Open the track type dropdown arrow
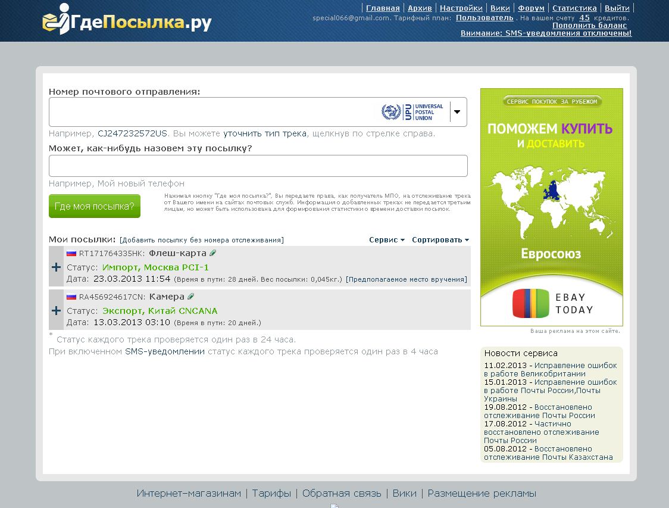The width and height of the screenshot is (669, 508). click(x=457, y=112)
